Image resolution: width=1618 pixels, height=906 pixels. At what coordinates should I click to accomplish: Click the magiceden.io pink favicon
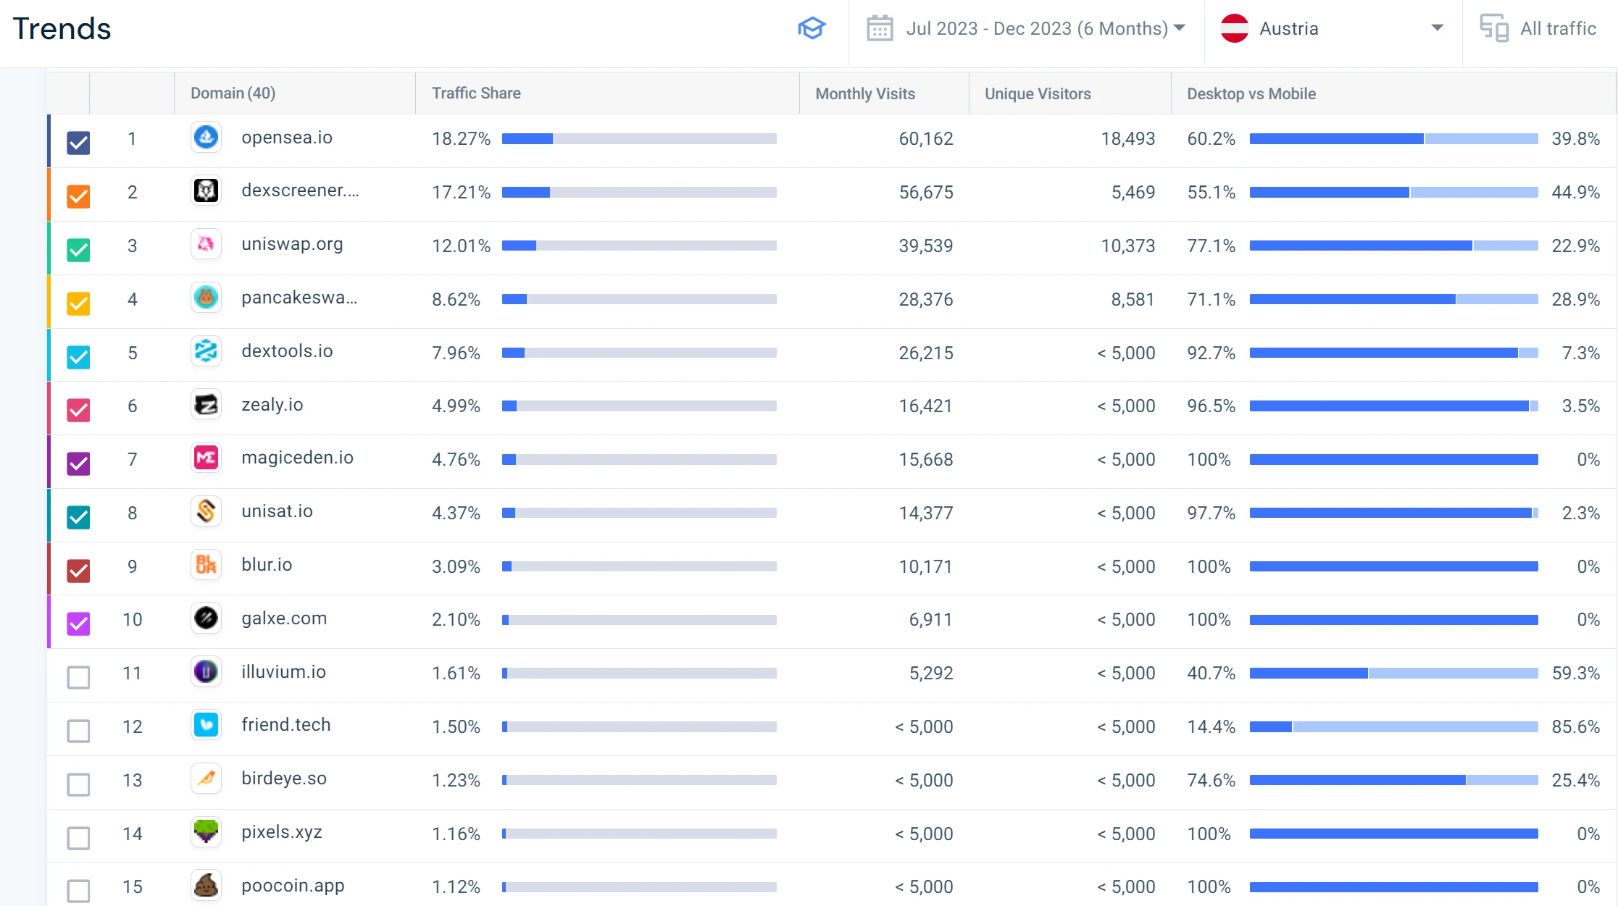click(x=206, y=458)
